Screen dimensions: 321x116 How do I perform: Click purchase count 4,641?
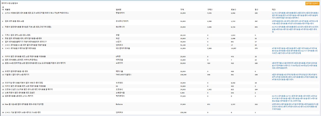click(210, 13)
